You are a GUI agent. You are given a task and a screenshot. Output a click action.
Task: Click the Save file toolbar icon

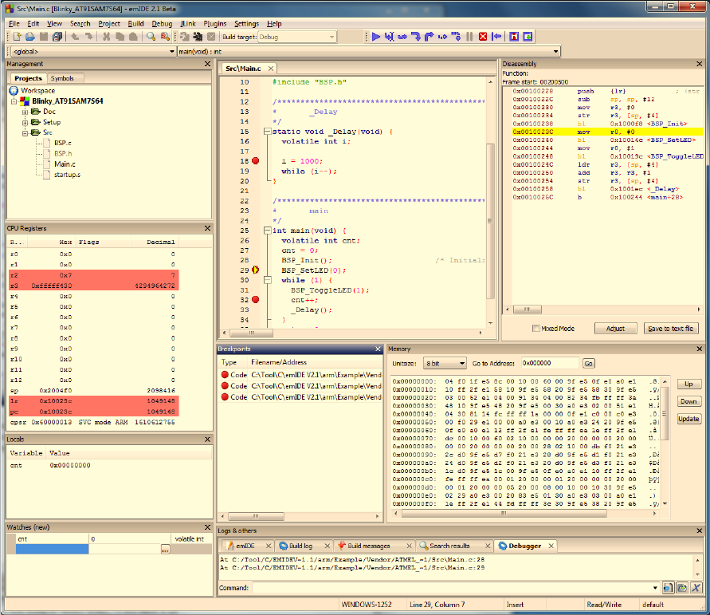(44, 37)
